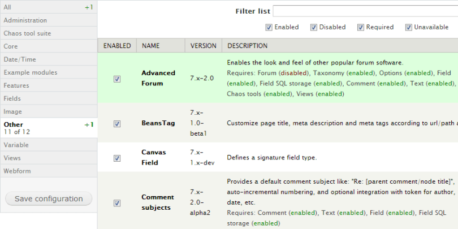The width and height of the screenshot is (458, 229).
Task: Switch to Chaos tool suite tab
Action: point(48,33)
